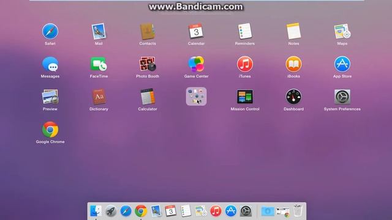Open System Preferences from the Dock
Image resolution: width=392 pixels, height=220 pixels.
point(246,211)
